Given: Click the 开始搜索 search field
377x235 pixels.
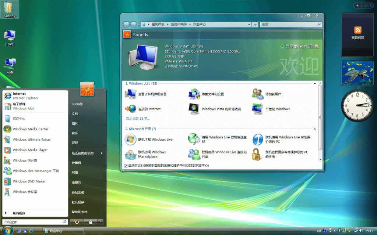Looking at the screenshot, I should pyautogui.click(x=35, y=222).
